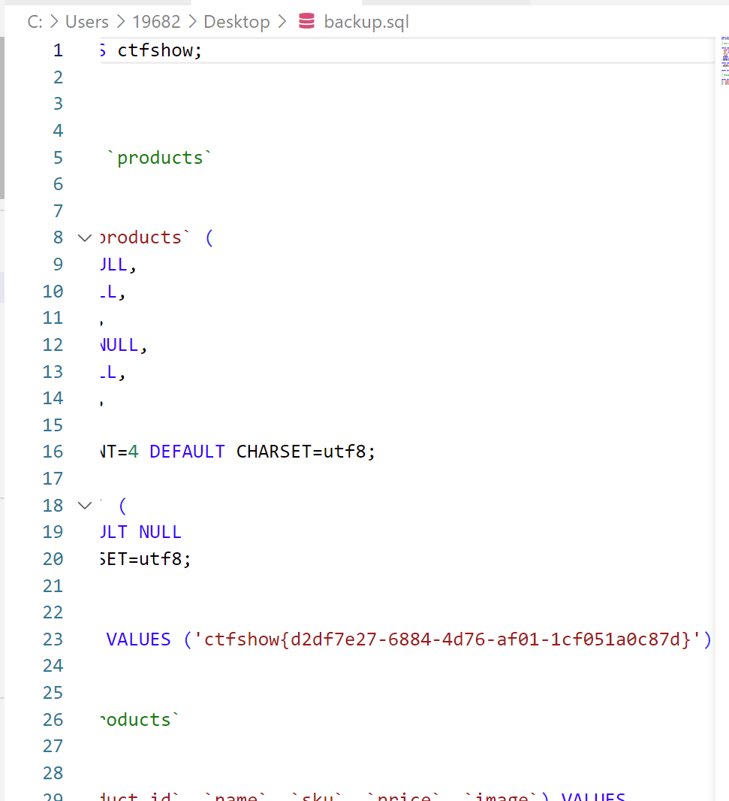Click the `products` text on line 5
Image resolution: width=729 pixels, height=801 pixels.
tap(160, 158)
